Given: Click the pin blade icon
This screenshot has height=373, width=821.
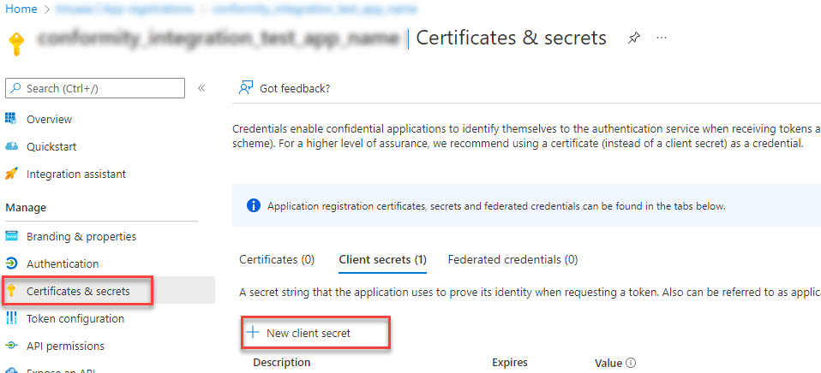Looking at the screenshot, I should click(x=634, y=38).
